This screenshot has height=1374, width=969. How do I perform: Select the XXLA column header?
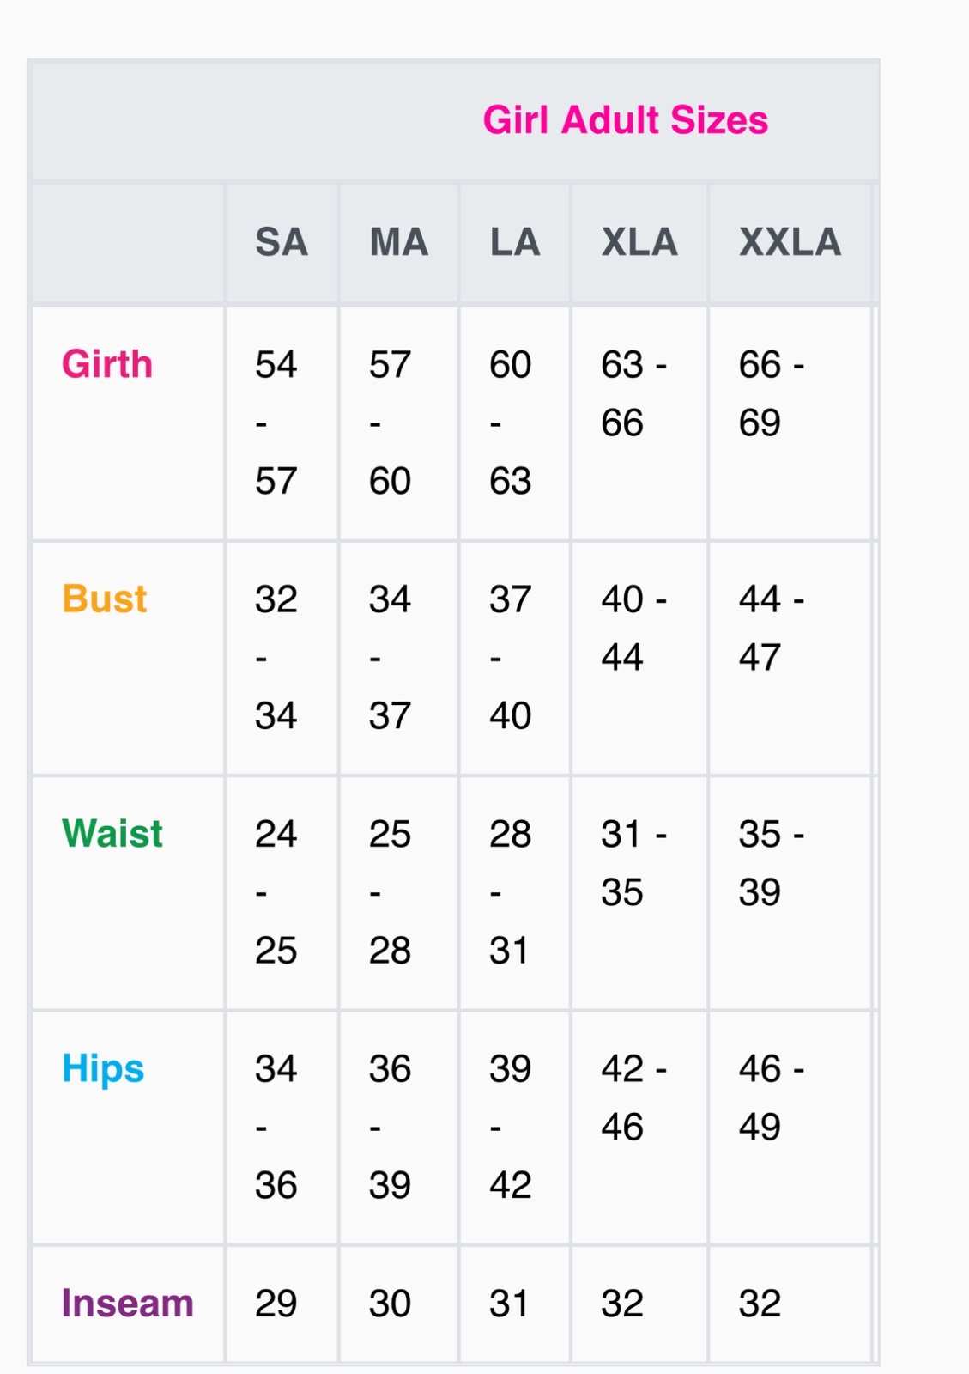(790, 242)
